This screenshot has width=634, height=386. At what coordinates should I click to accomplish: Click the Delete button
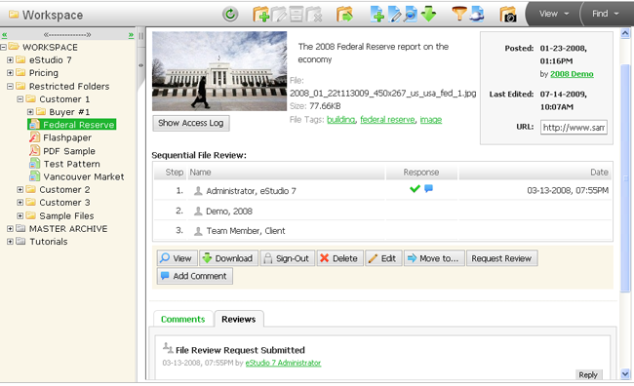click(340, 258)
